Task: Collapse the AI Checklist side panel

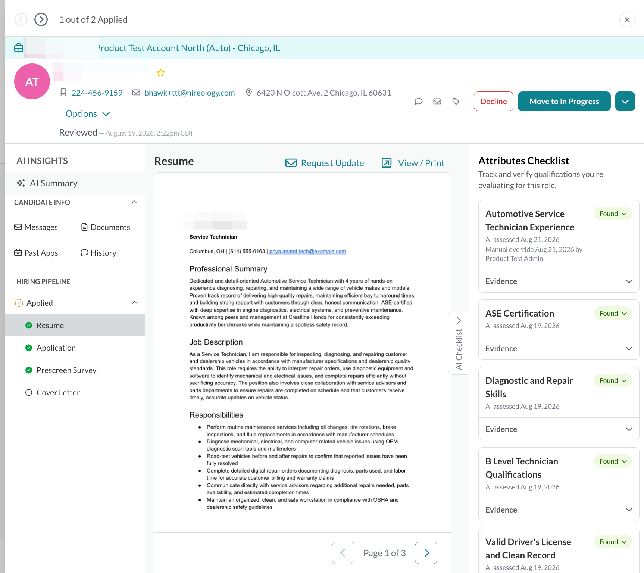Action: click(459, 343)
